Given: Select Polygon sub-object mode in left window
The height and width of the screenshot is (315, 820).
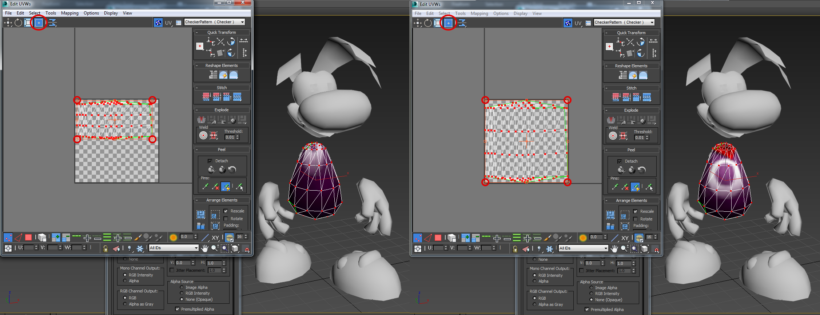Looking at the screenshot, I should [28, 238].
